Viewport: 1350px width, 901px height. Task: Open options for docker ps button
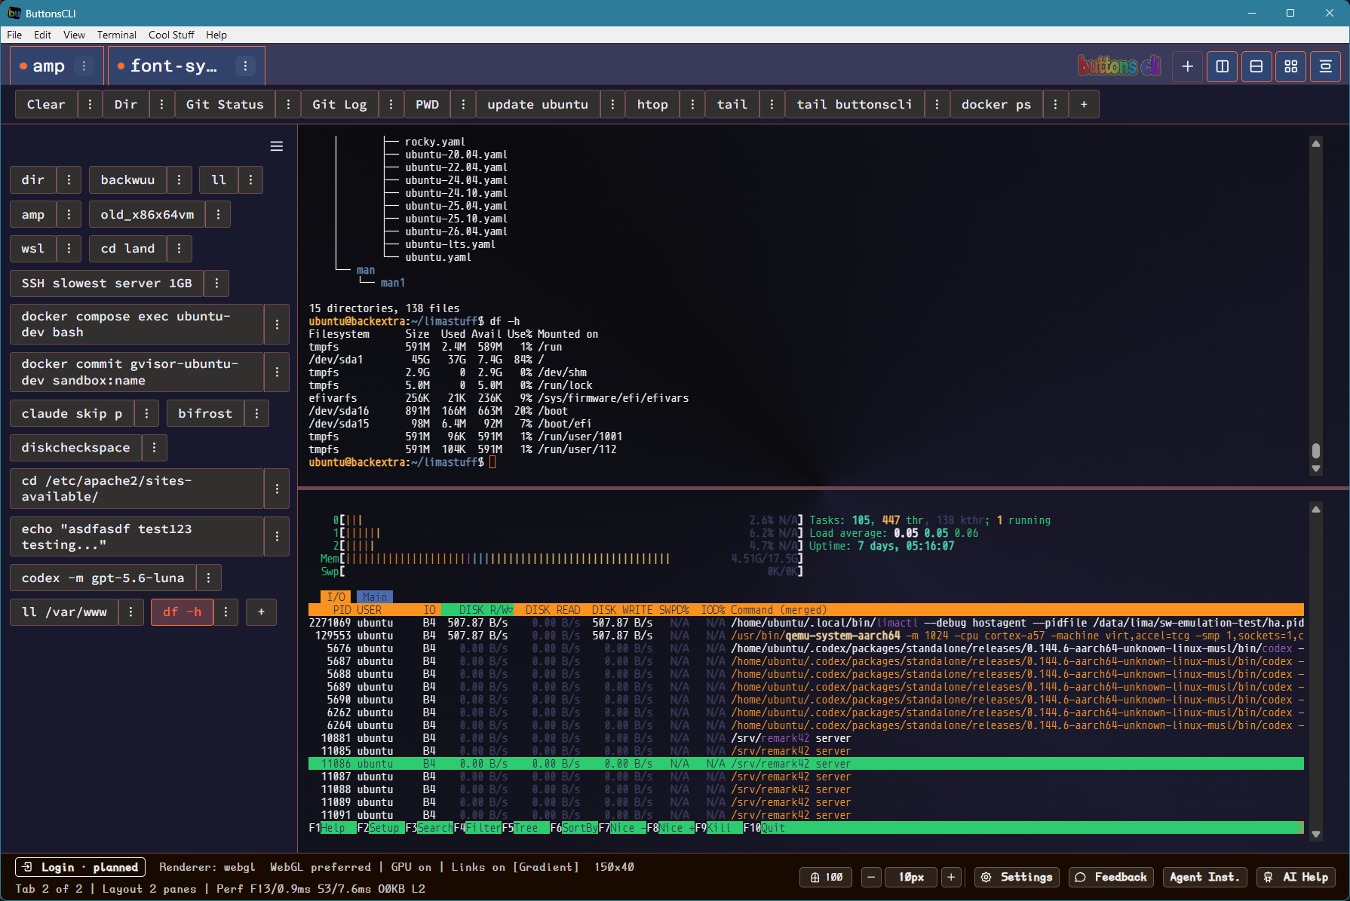(x=1055, y=105)
